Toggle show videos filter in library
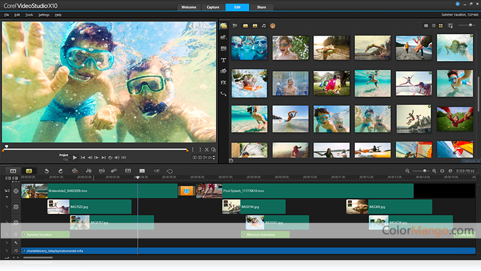481x271 pixels. [245, 26]
